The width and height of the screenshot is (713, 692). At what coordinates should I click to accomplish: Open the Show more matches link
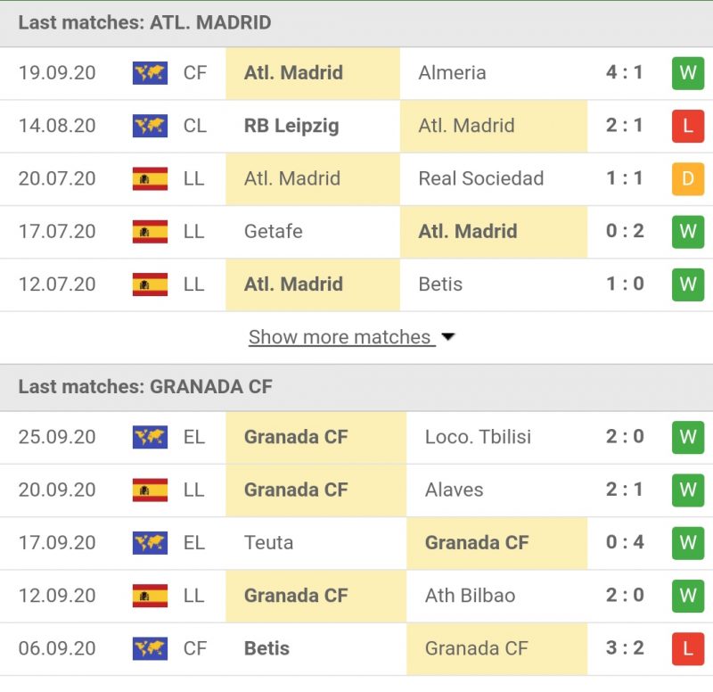click(x=340, y=337)
